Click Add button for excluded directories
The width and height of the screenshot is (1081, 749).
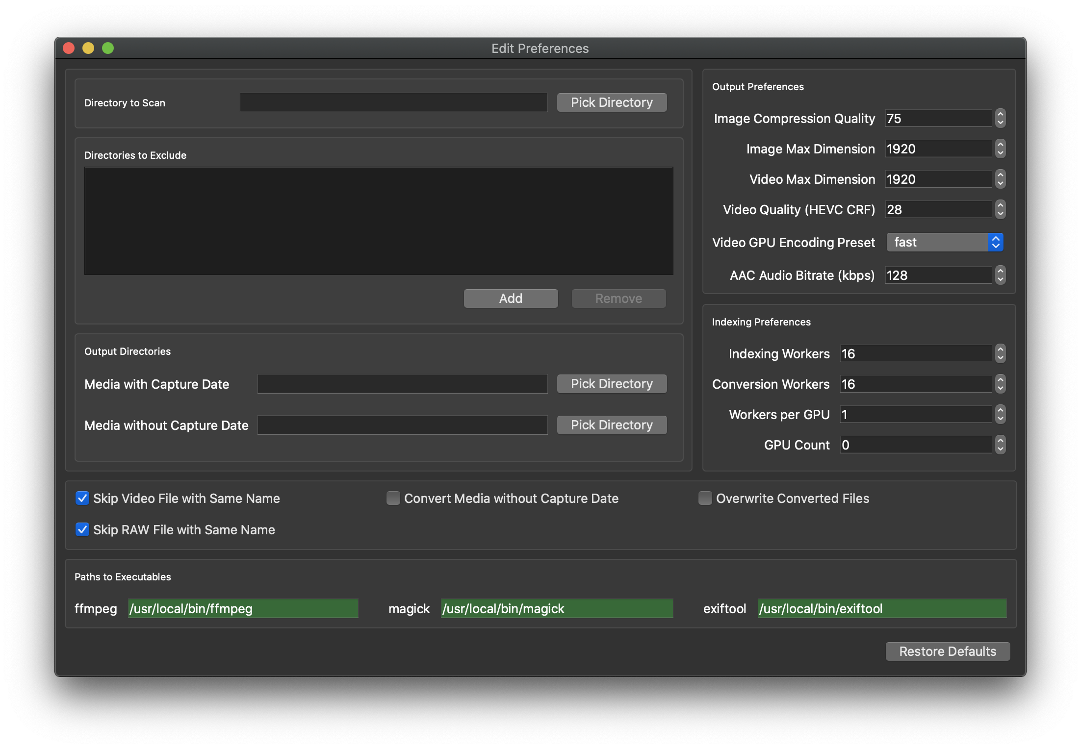(510, 298)
